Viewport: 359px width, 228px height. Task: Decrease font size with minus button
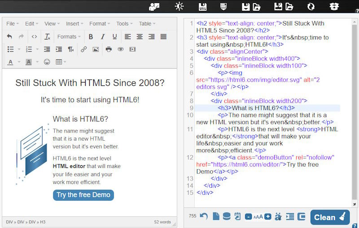[249, 216]
